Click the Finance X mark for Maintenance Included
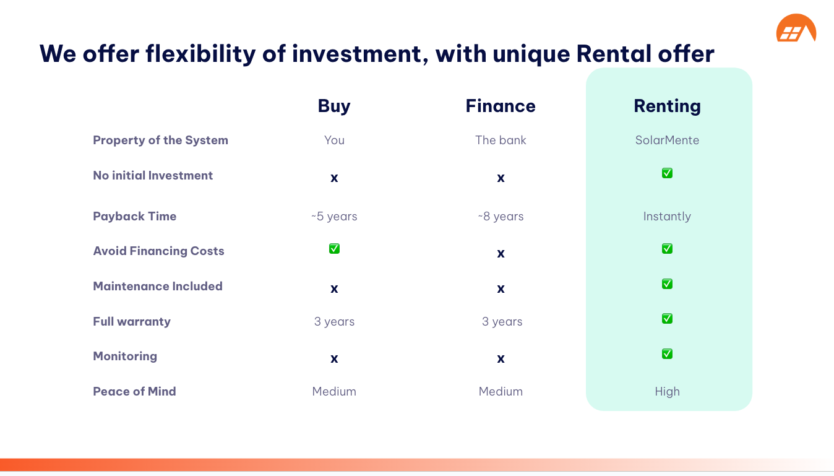This screenshot has width=834, height=476. [x=501, y=288]
